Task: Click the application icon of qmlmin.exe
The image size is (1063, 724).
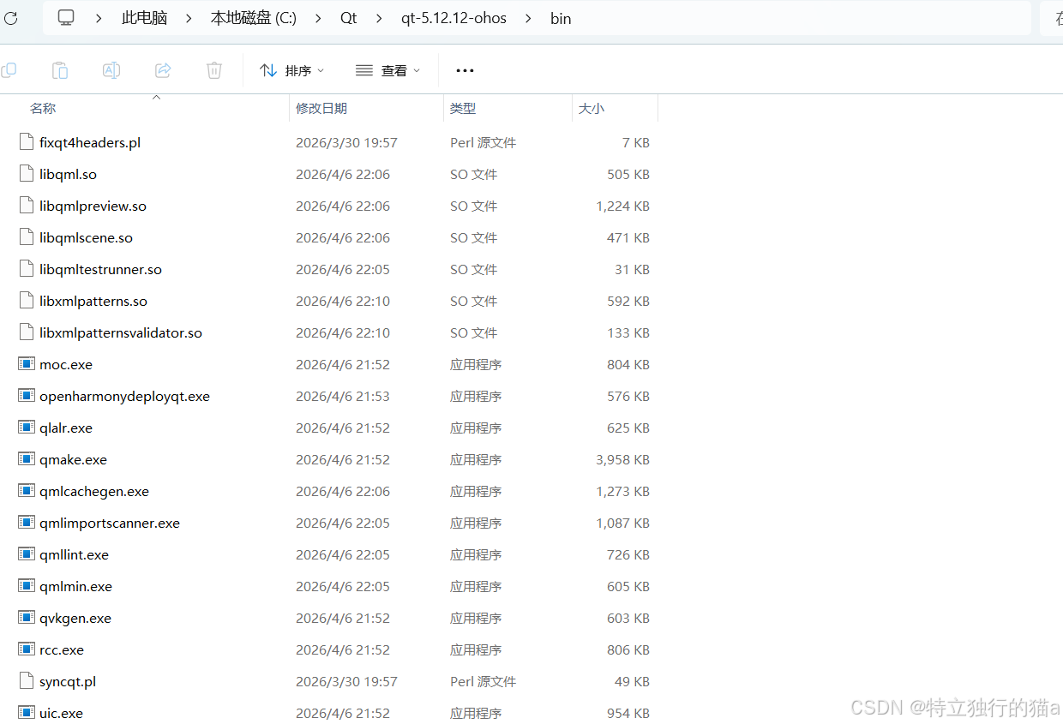Action: [26, 586]
